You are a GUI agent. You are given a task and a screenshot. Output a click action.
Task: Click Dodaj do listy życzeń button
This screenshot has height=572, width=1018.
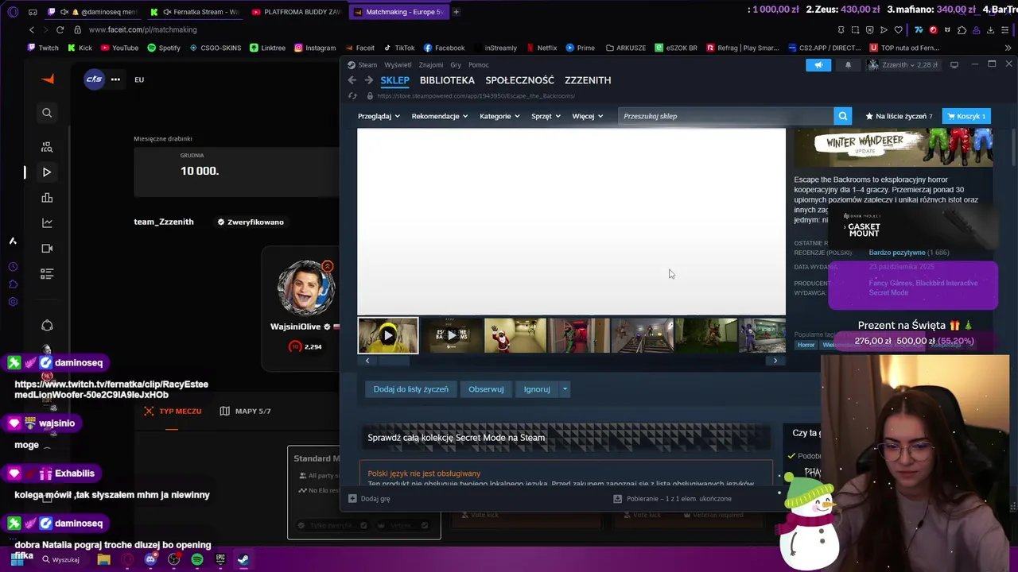point(411,389)
